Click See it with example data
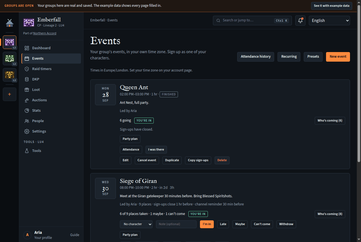The width and height of the screenshot is (361, 242). click(332, 6)
